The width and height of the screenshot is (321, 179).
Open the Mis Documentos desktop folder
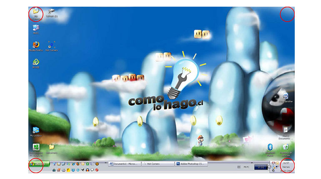tap(36, 11)
